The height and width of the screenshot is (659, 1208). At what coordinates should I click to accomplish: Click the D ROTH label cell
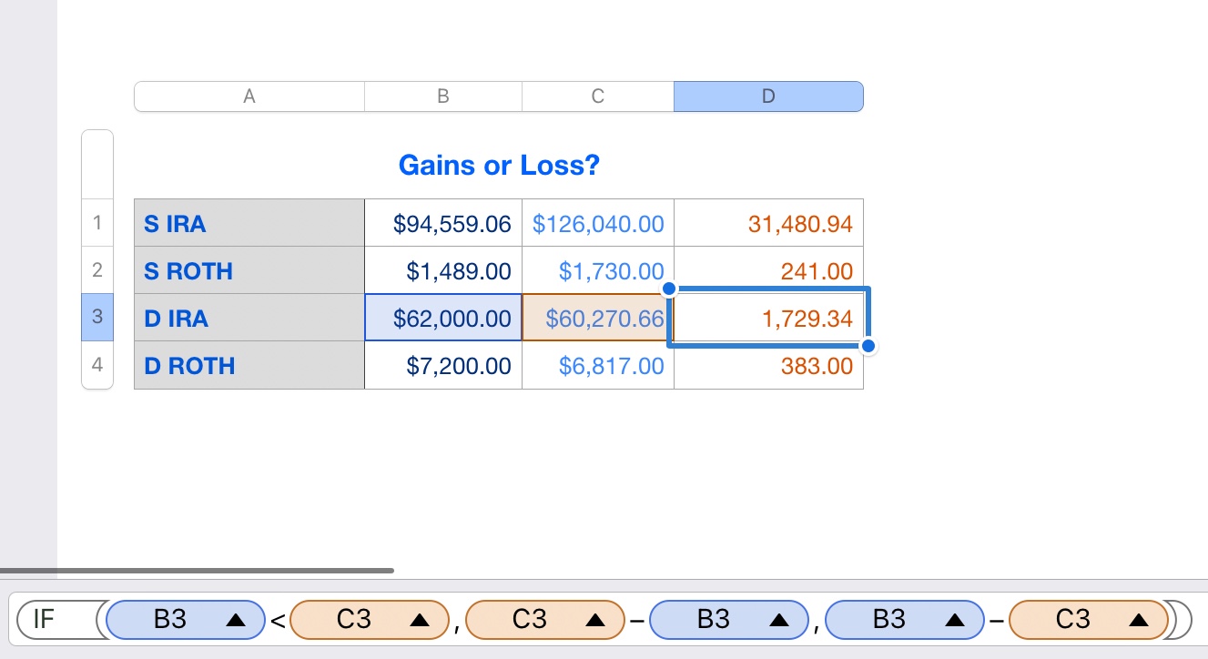pyautogui.click(x=249, y=365)
